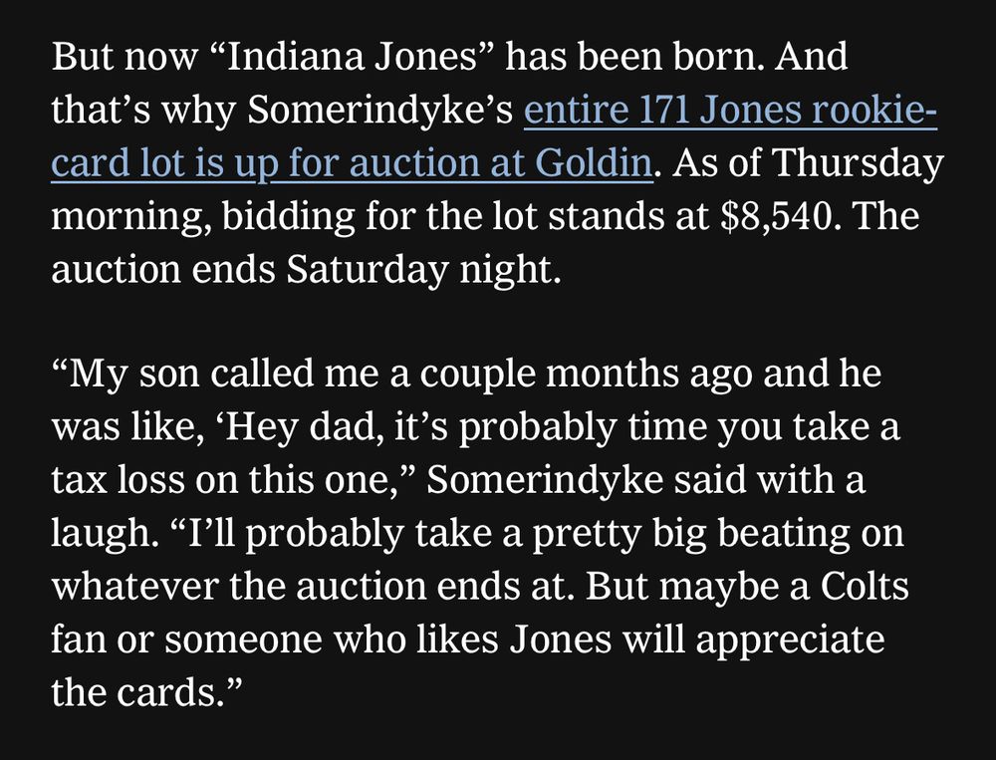Click 'Somerindyke said with a' in the second paragraph
Image resolution: width=996 pixels, height=760 pixels.
645,480
